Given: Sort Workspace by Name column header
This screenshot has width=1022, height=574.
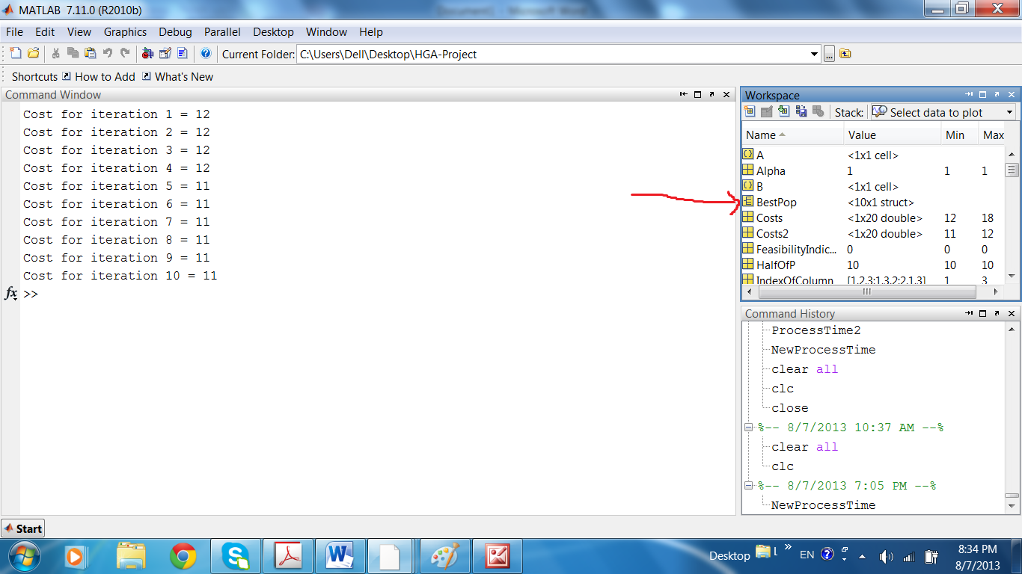Looking at the screenshot, I should pos(761,135).
